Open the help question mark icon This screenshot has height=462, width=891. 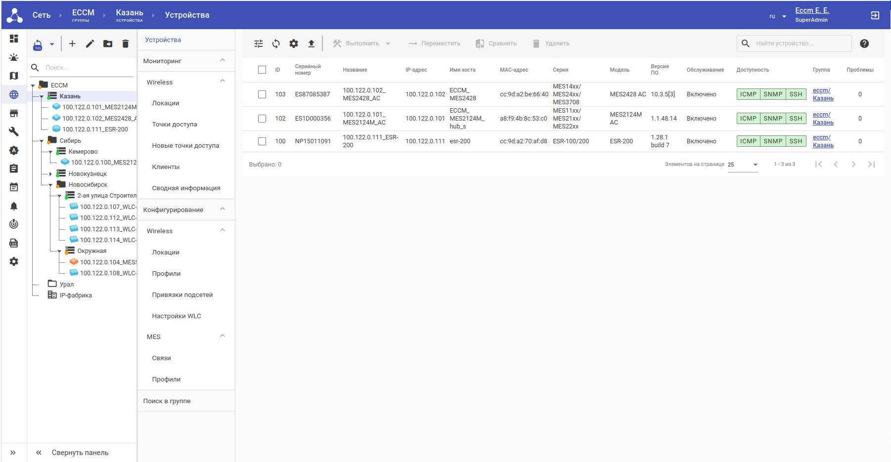click(x=864, y=43)
